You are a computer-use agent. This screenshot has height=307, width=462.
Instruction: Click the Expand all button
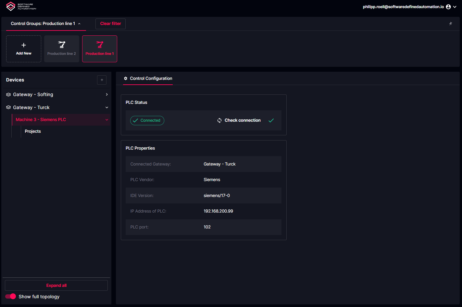56,286
